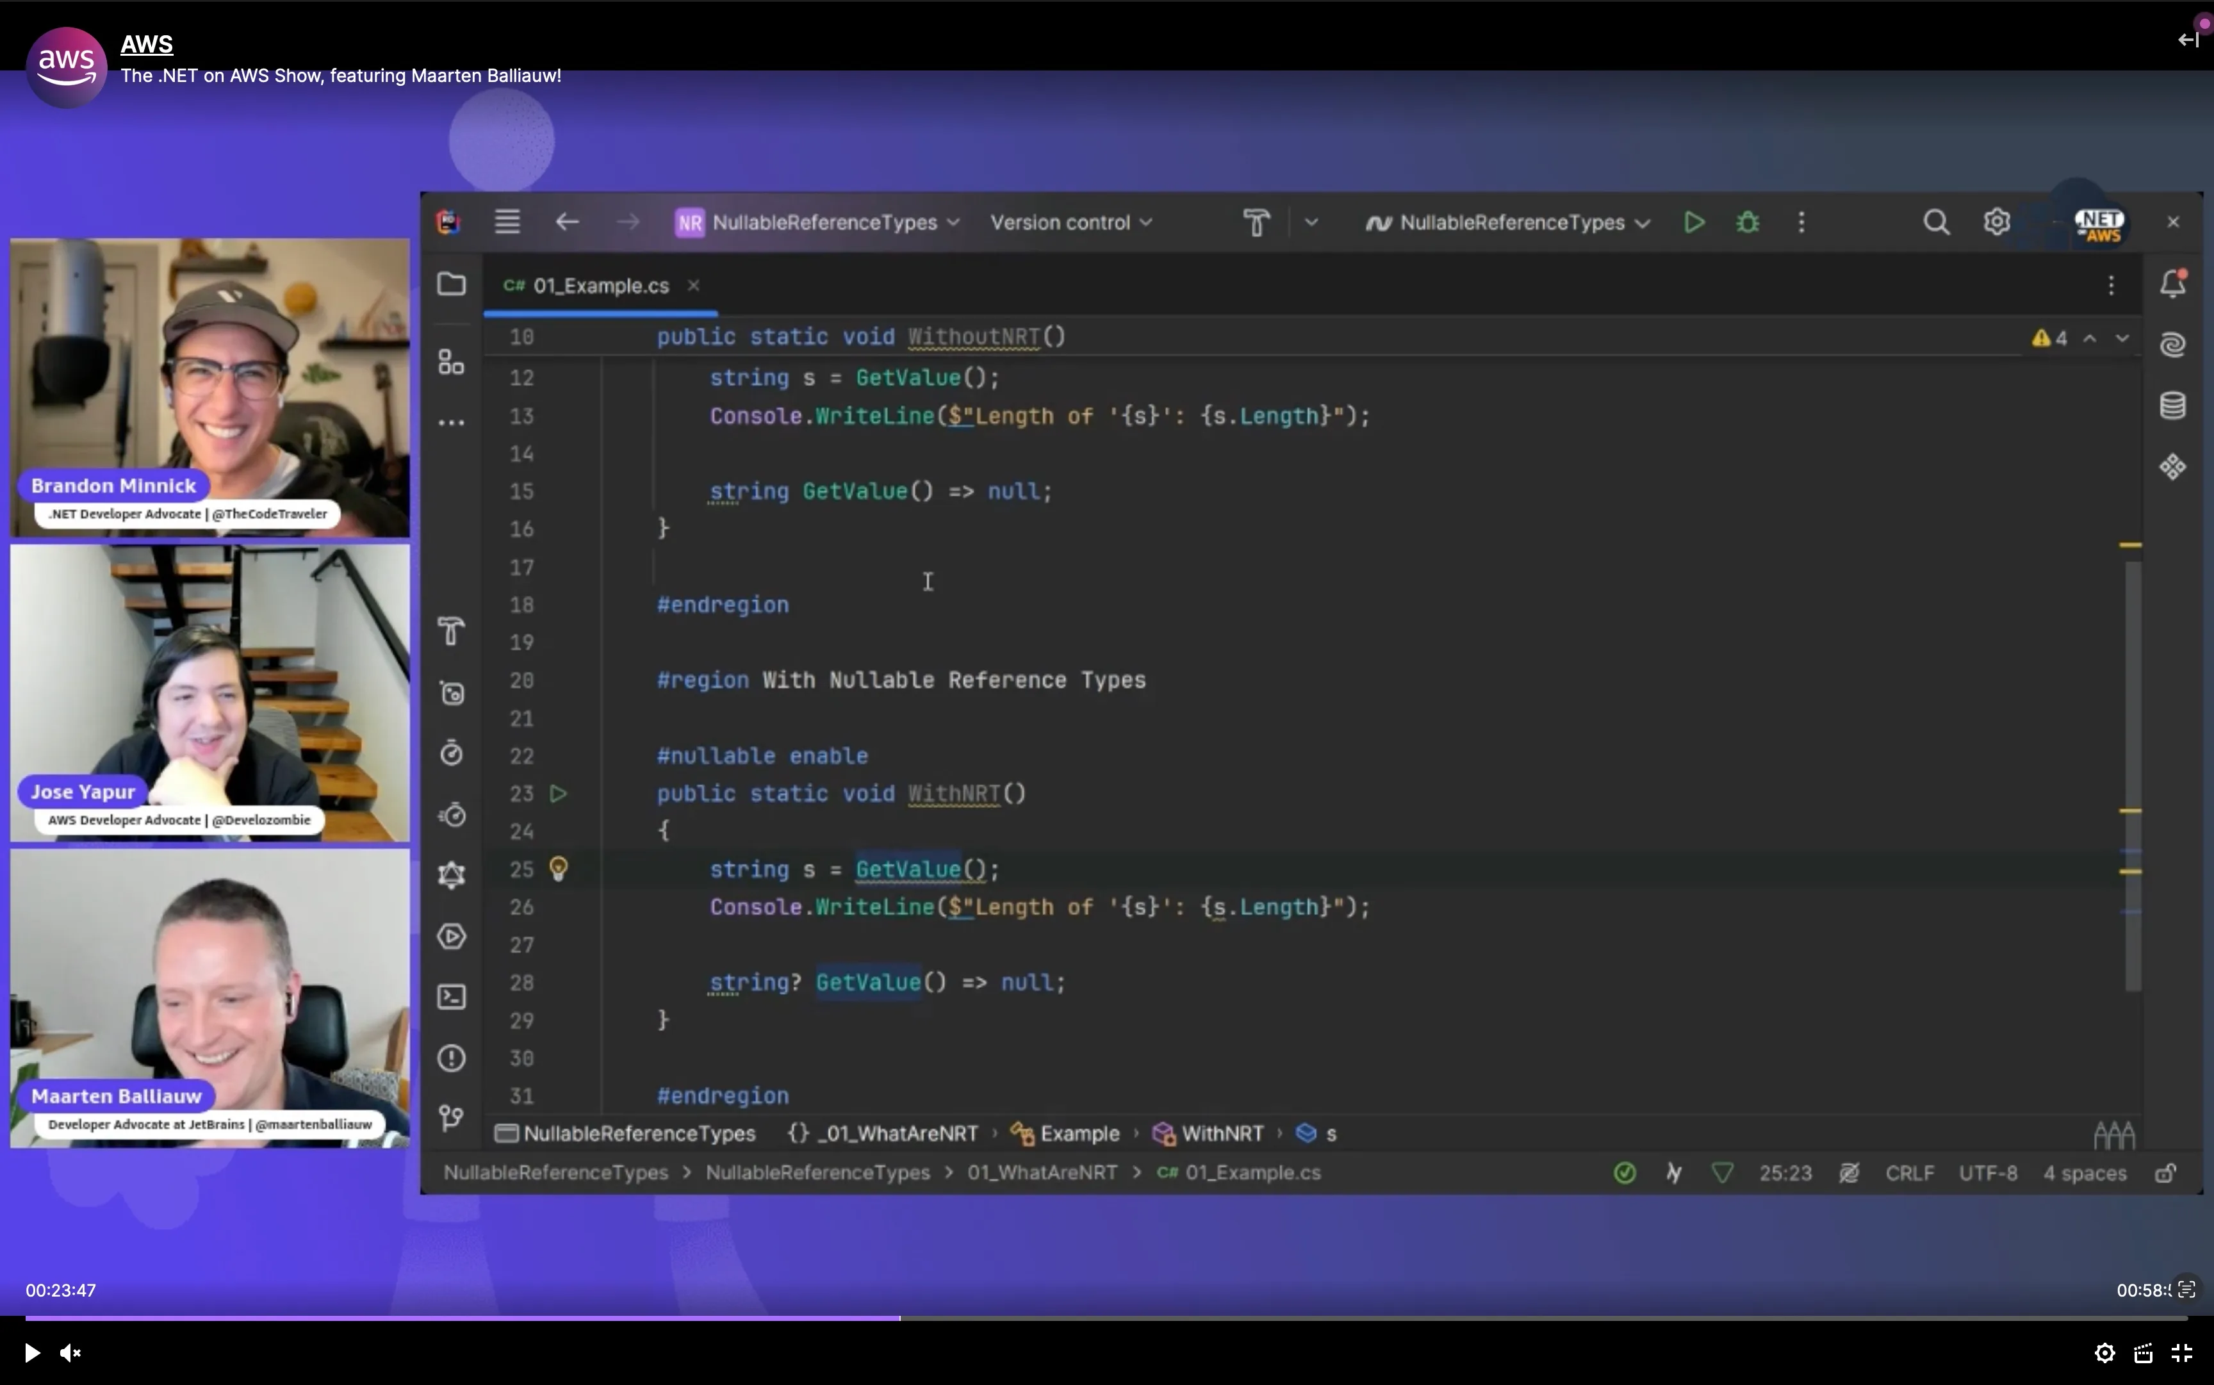Screen dimensions: 2214x1385
Task: Go to previous warning chevron up
Action: tap(2090, 338)
